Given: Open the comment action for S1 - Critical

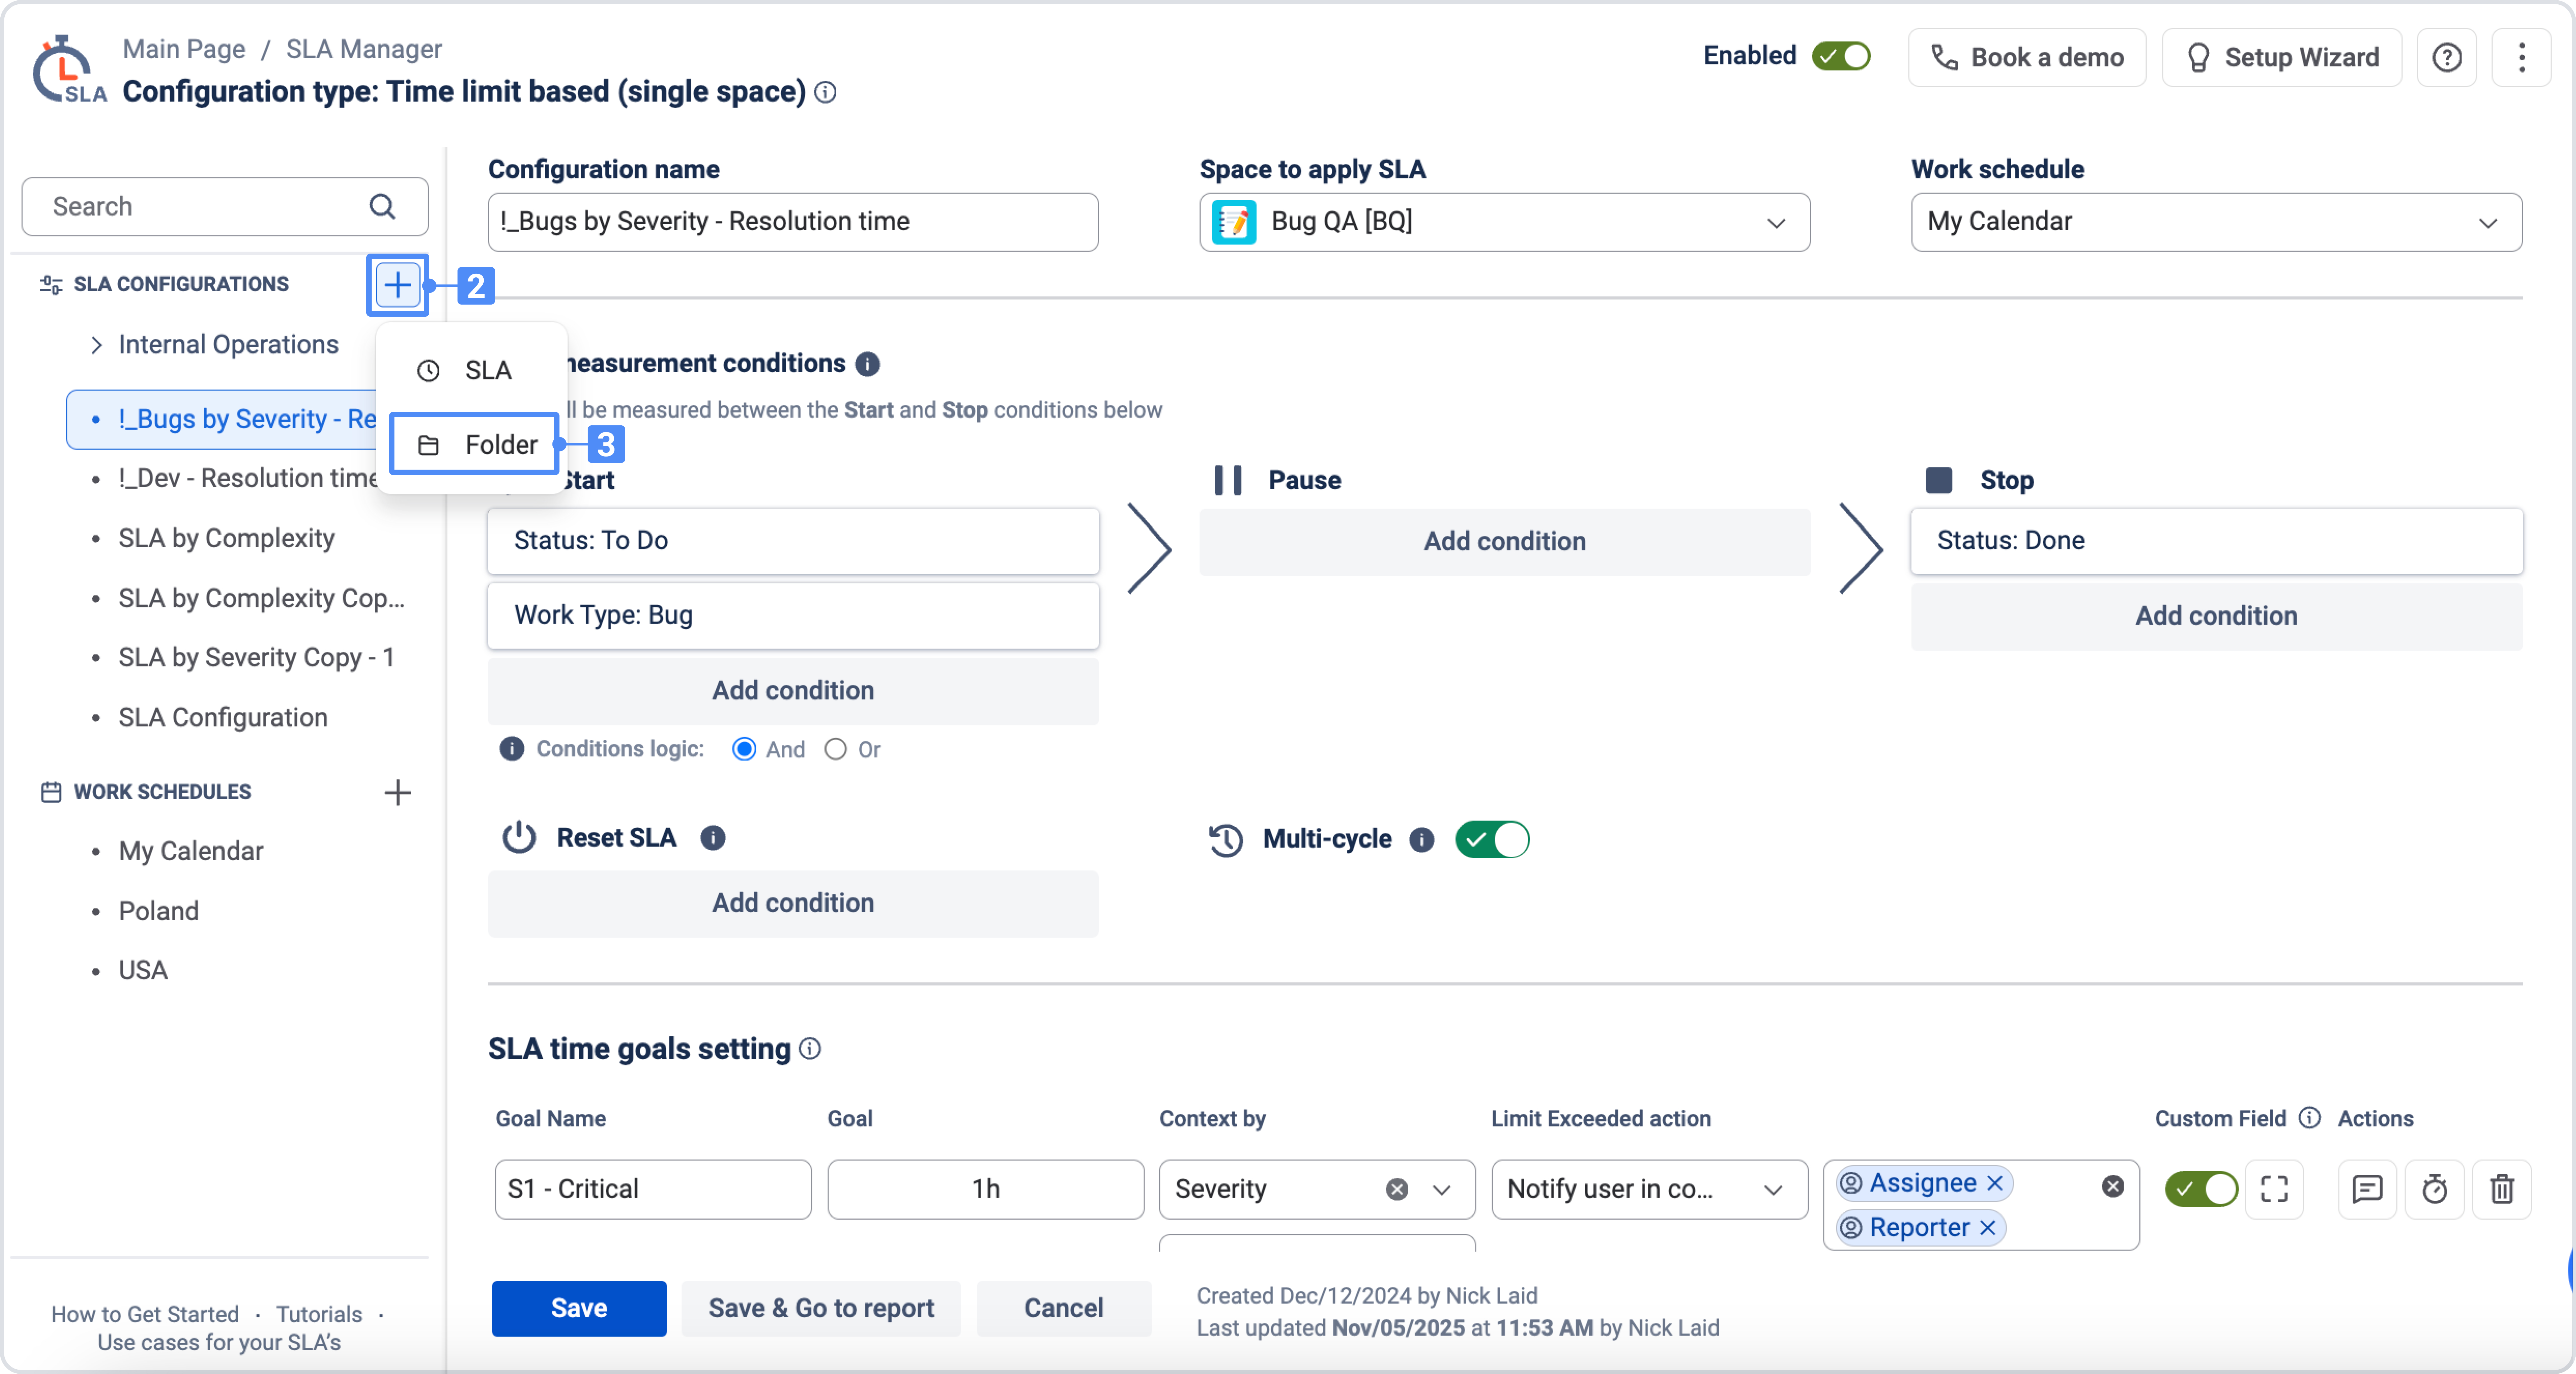Looking at the screenshot, I should click(x=2367, y=1189).
